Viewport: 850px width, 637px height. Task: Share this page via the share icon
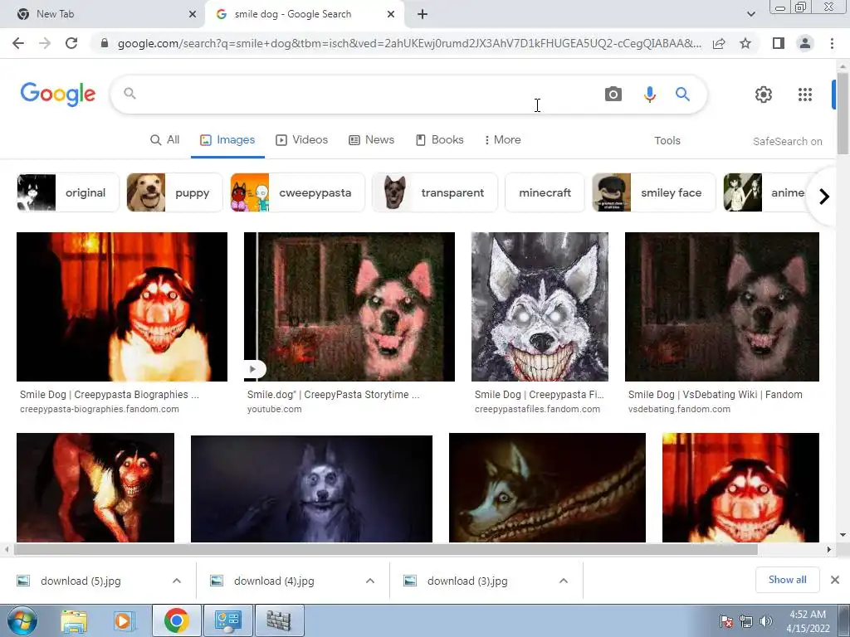click(719, 43)
